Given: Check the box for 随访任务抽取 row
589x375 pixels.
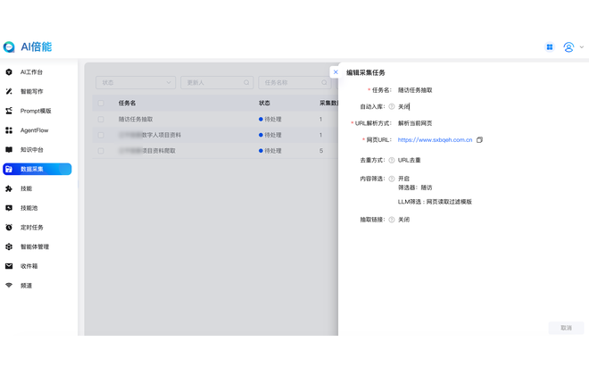Looking at the screenshot, I should [x=101, y=119].
